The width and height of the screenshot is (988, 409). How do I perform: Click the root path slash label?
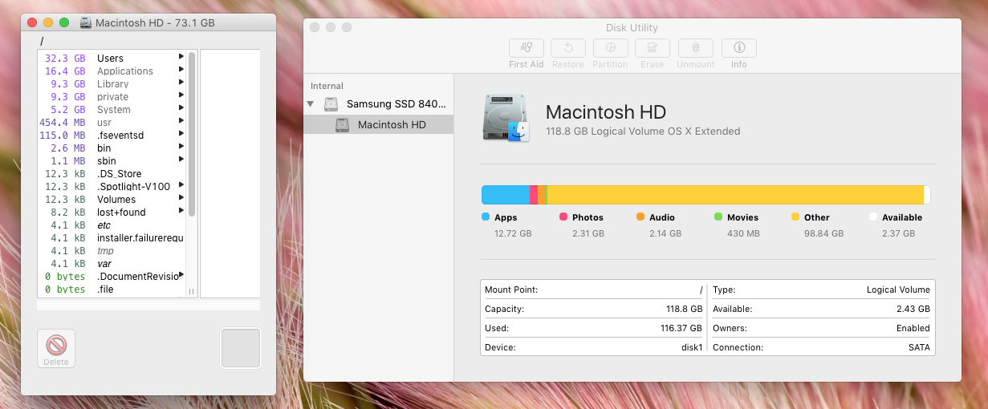pyautogui.click(x=42, y=41)
